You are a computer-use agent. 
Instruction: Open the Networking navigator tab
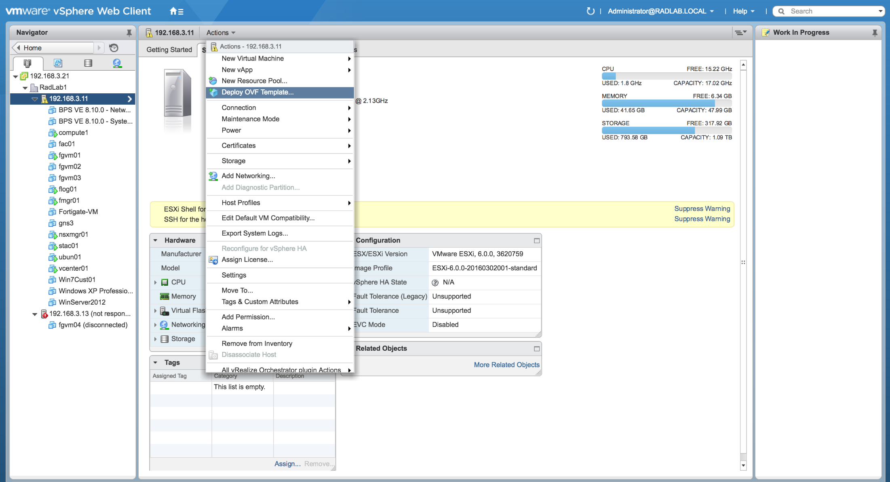[x=117, y=63]
